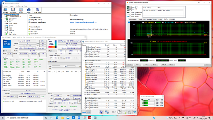
Task: Click the Clear button in AIDA64
Action: tap(147, 65)
